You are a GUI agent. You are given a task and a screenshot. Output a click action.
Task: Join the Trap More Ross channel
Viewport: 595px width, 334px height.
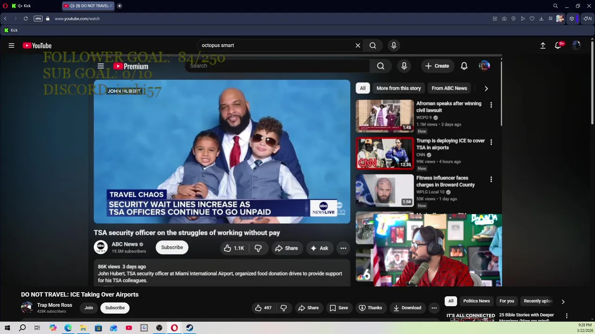pyautogui.click(x=89, y=308)
